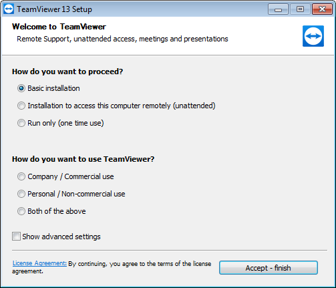This screenshot has height=288, width=336.
Task: Click the large TeamViewer logo in header
Action: (313, 36)
